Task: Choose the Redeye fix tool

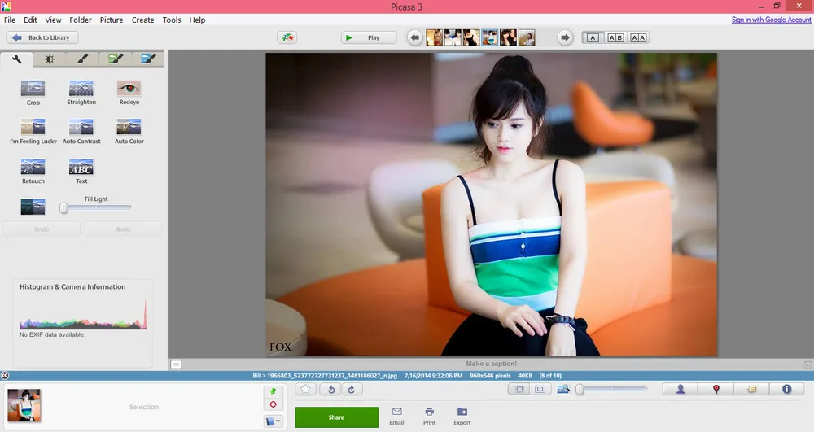Action: 129,93
